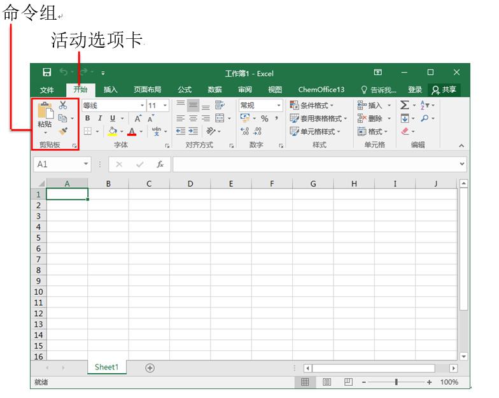Toggle align text right

[x=206, y=118]
